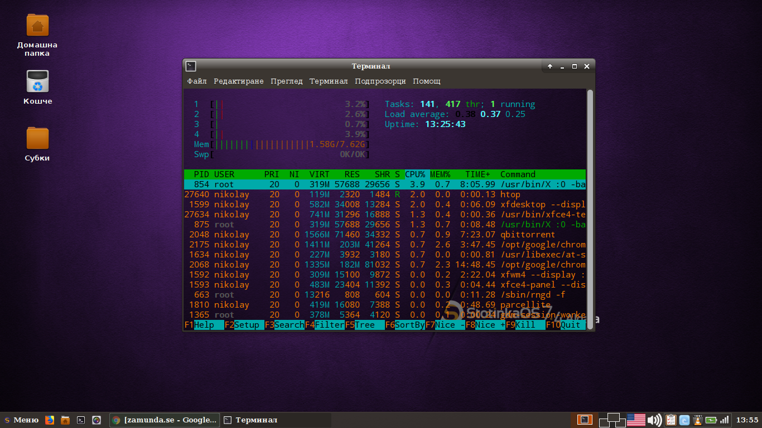The height and width of the screenshot is (428, 762).
Task: Select the htop process row
Action: 385,194
